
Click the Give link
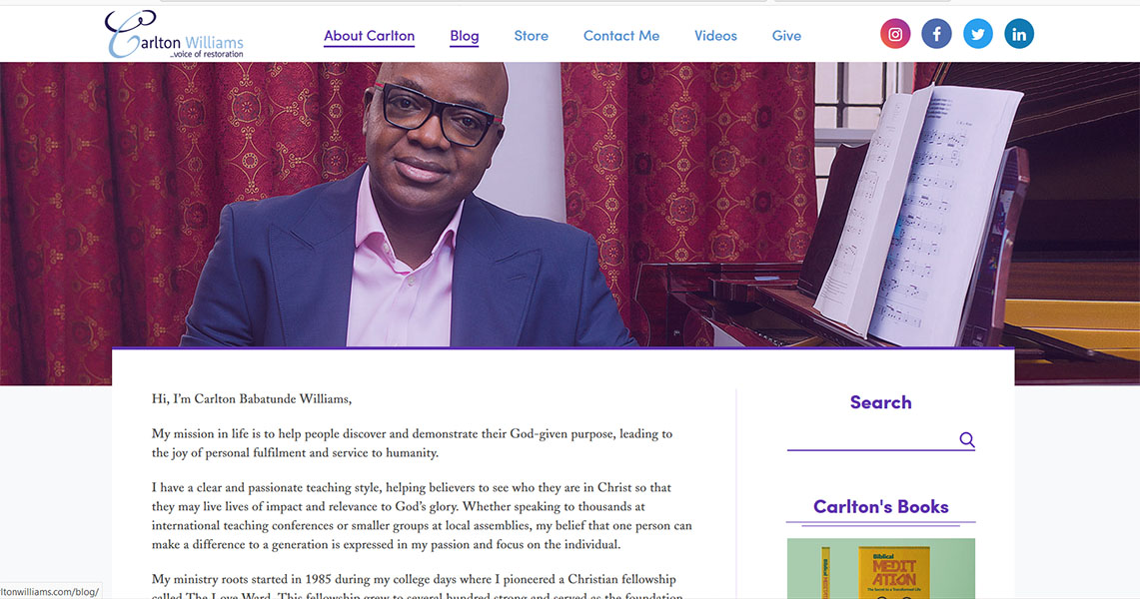pyautogui.click(x=786, y=36)
